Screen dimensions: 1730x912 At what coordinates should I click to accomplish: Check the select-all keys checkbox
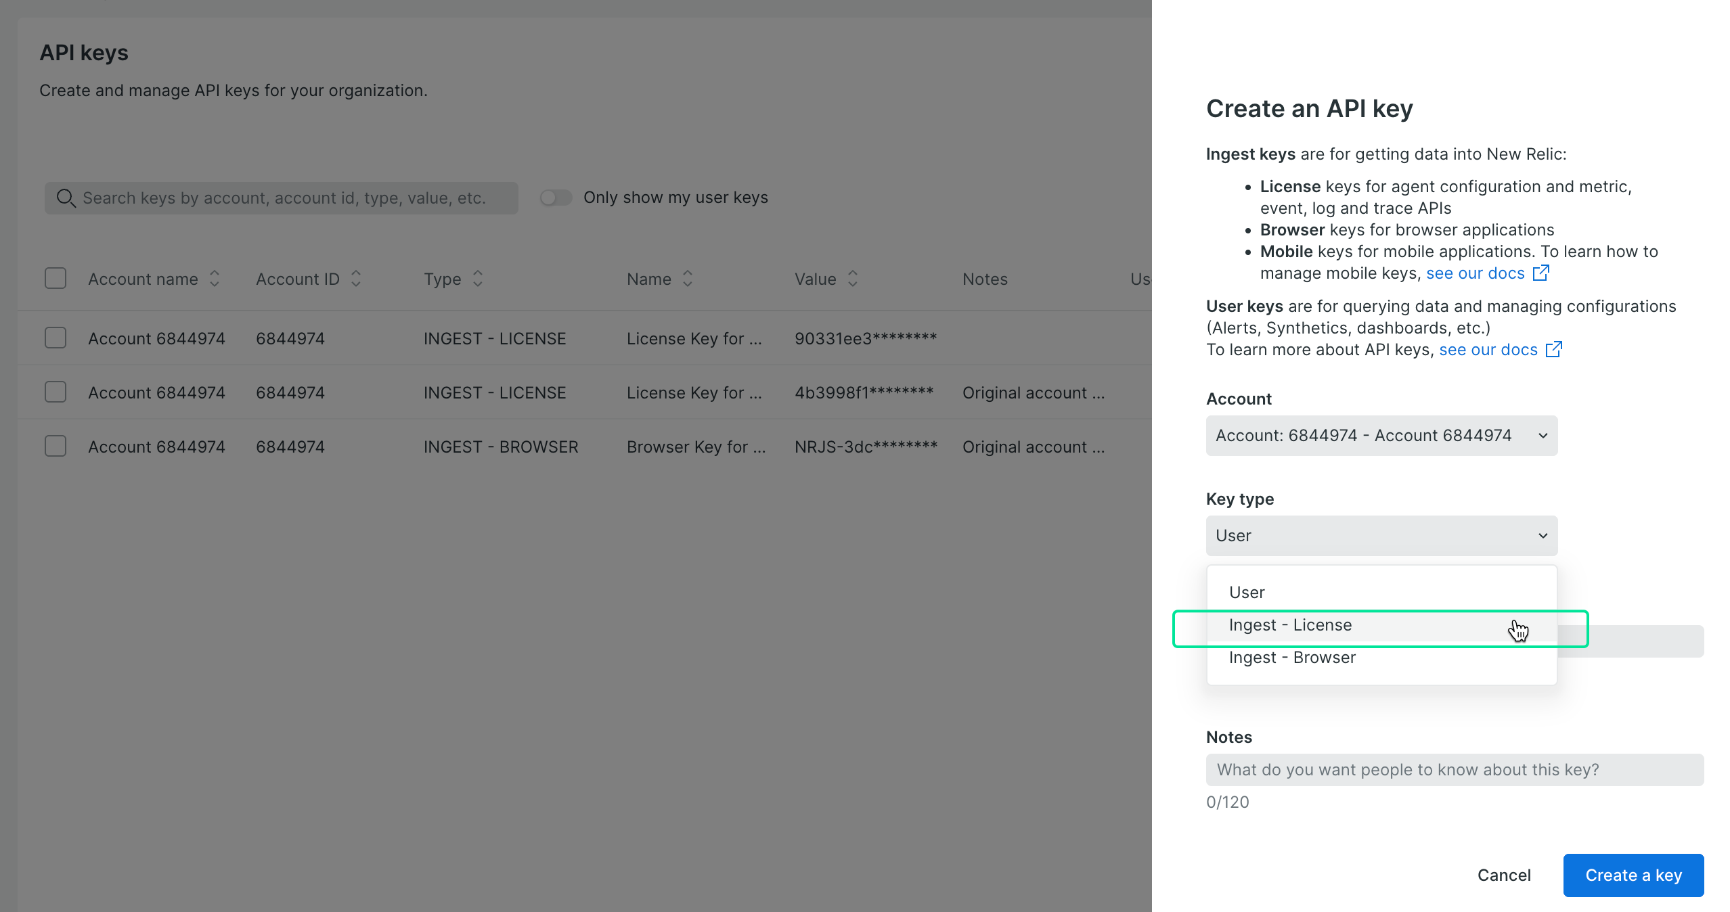pyautogui.click(x=55, y=278)
